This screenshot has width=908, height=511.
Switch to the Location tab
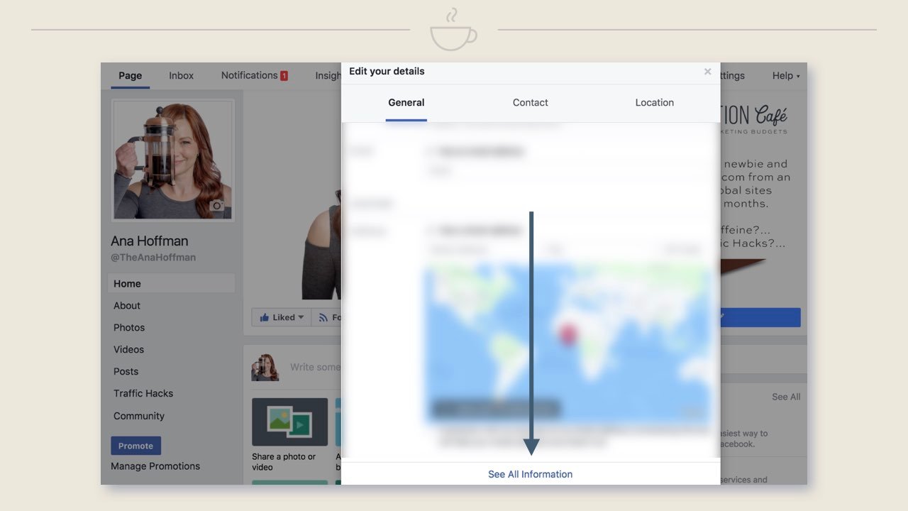point(654,102)
